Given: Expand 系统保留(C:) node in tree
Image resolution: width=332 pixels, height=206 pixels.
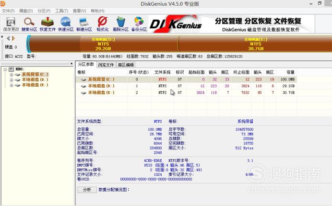Looking at the screenshot, I should pyautogui.click(x=12, y=75).
